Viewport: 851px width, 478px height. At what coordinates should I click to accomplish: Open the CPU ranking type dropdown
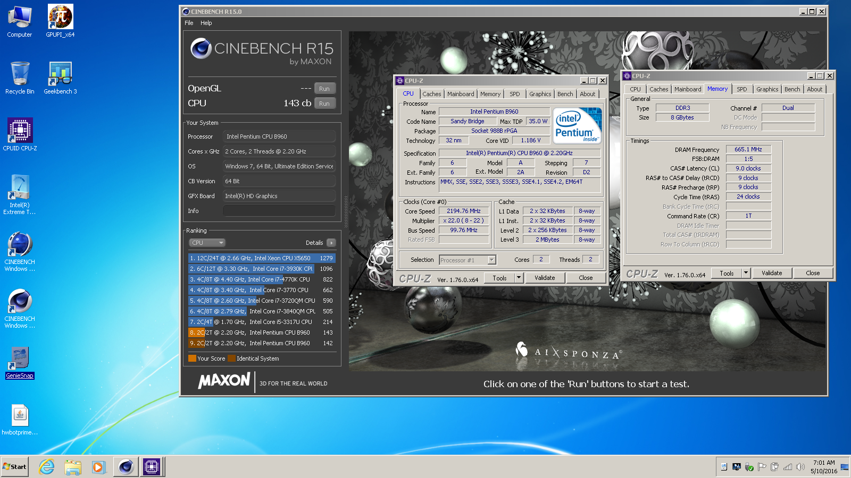(207, 243)
